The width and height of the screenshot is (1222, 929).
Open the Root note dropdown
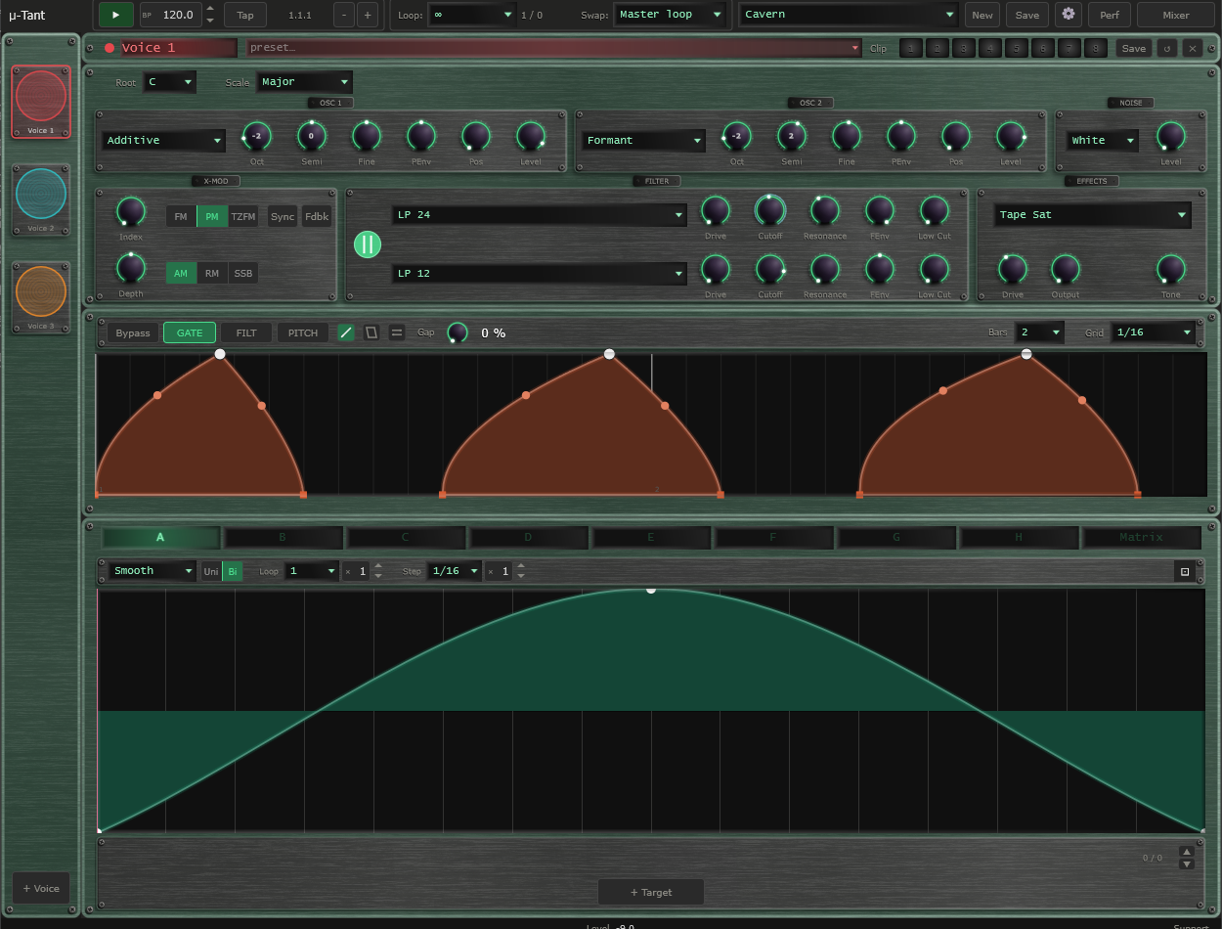pyautogui.click(x=170, y=82)
